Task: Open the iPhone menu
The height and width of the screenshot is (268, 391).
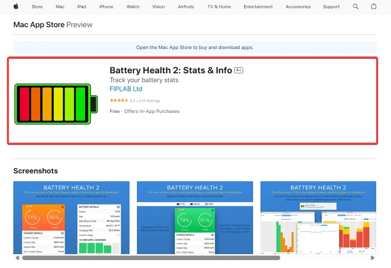Action: (x=106, y=7)
